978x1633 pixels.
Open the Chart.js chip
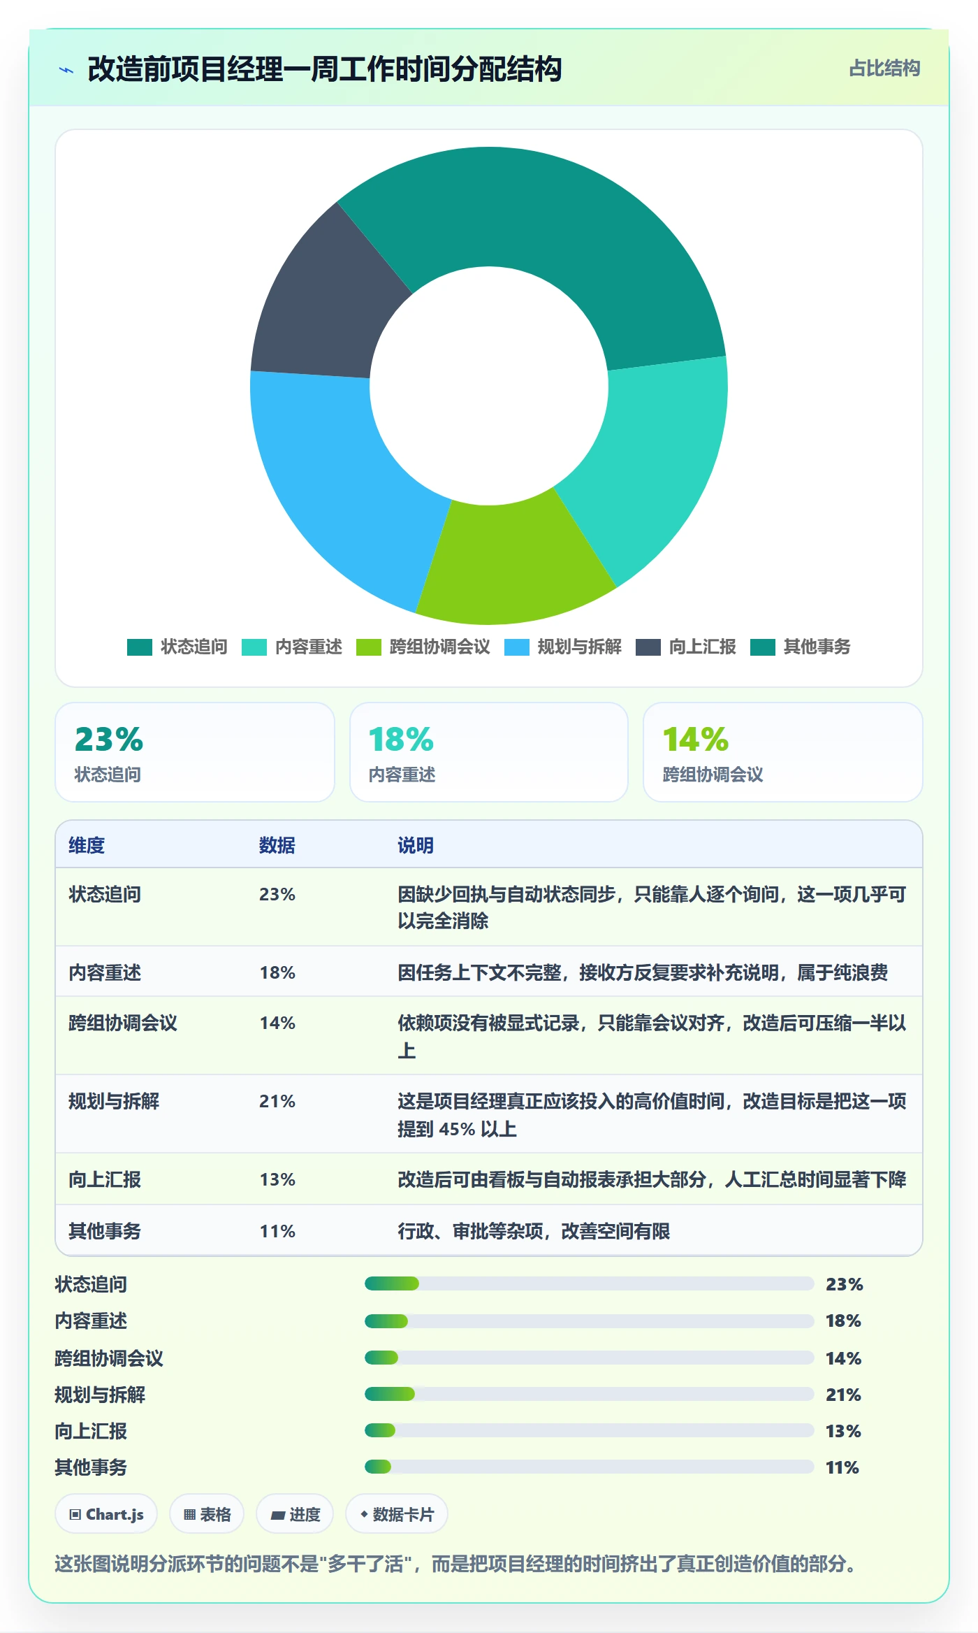click(x=106, y=1514)
